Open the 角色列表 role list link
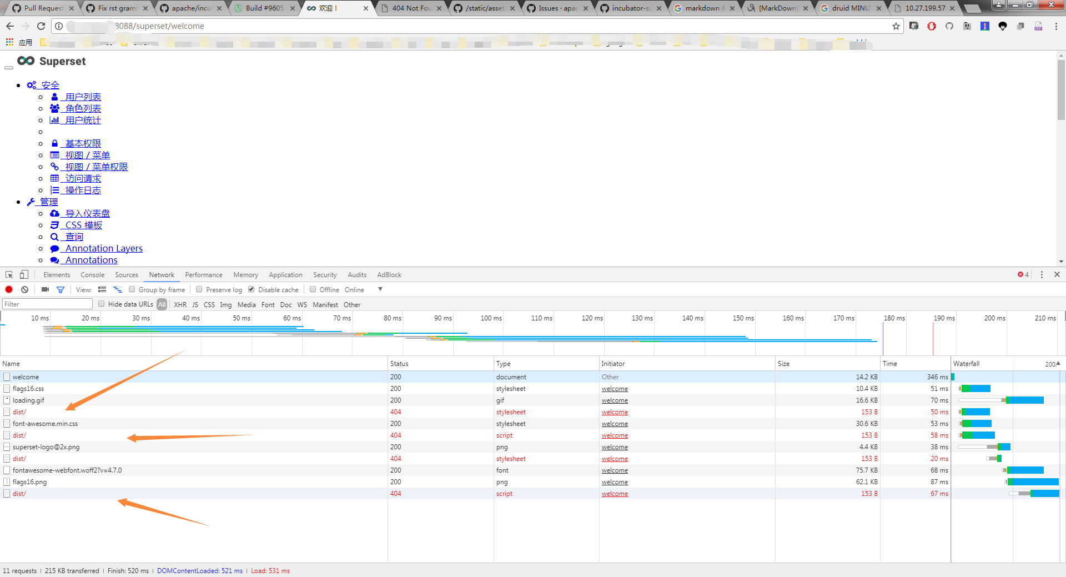 pos(76,108)
